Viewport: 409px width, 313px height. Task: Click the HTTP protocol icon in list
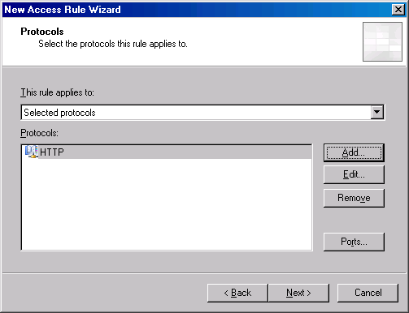point(31,152)
